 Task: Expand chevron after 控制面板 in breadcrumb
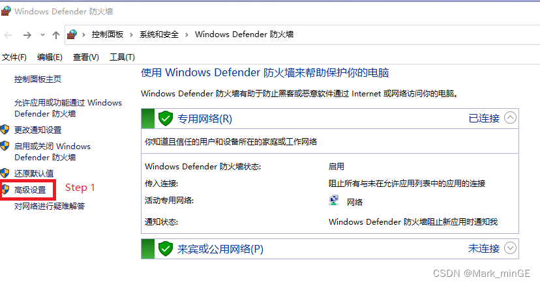pos(131,35)
